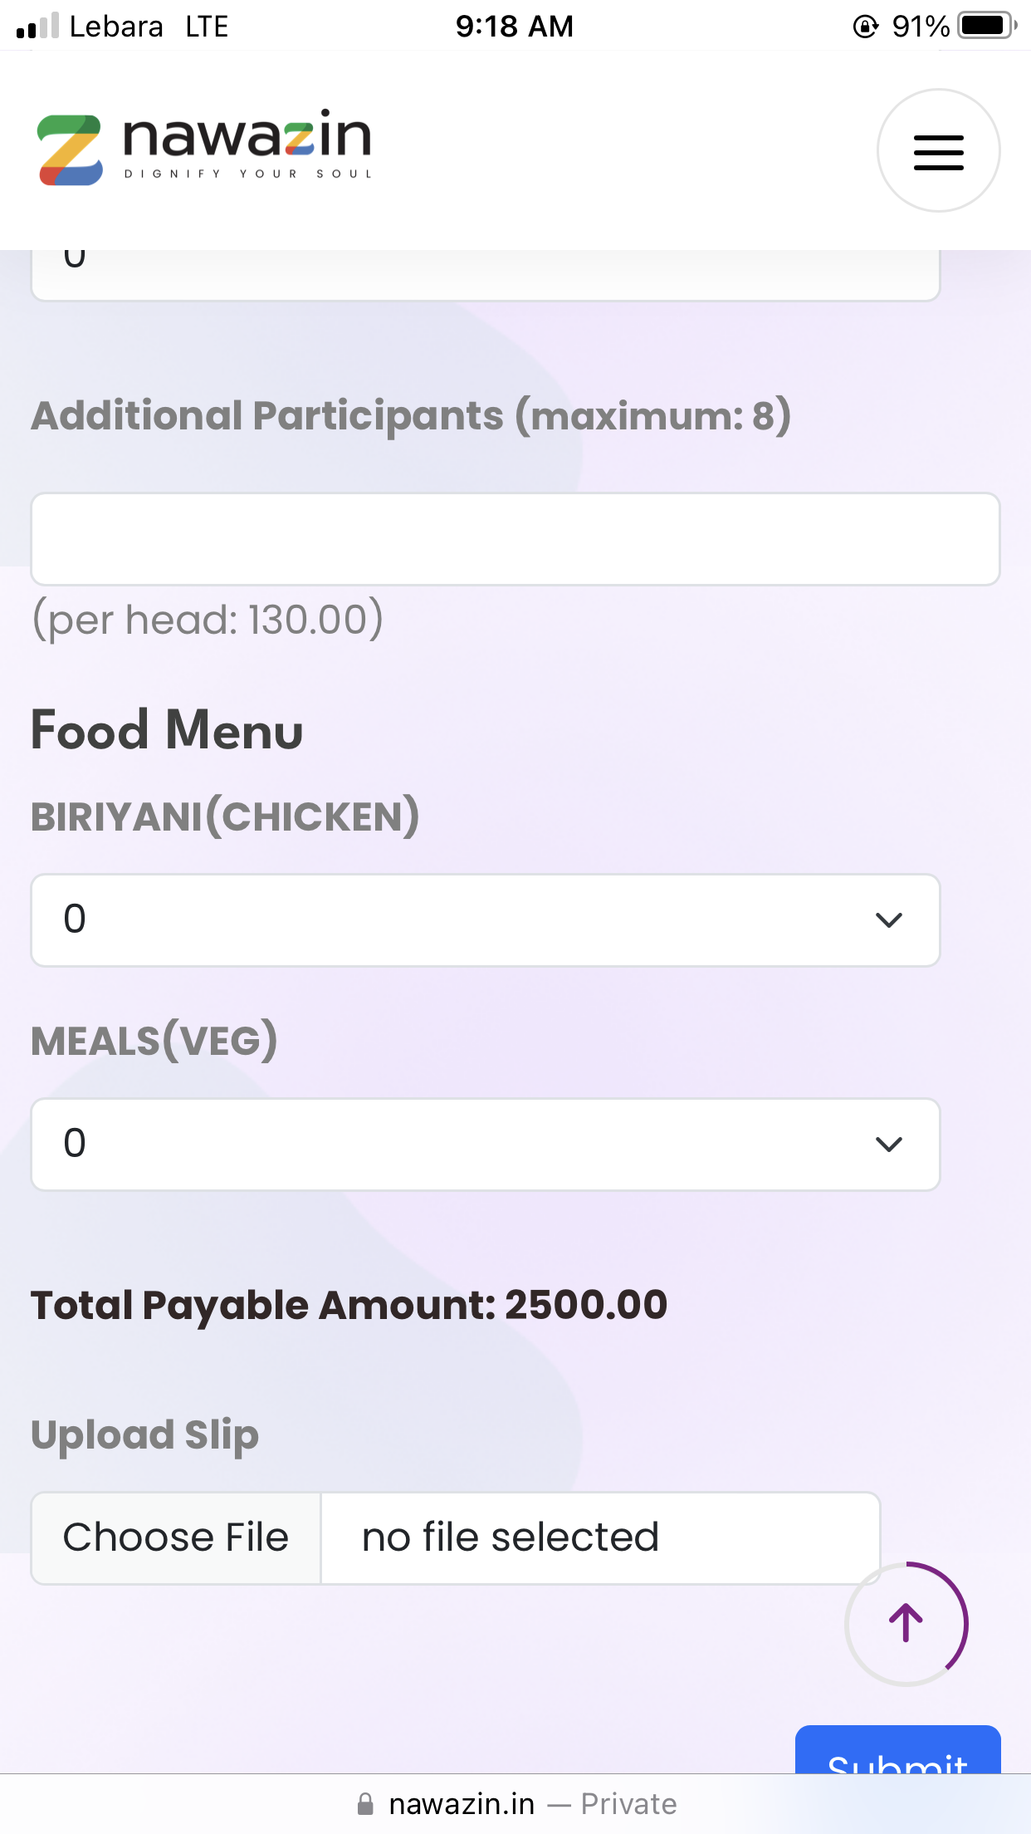
Task: Click the nawazin wordmark text in header
Action: (x=247, y=139)
